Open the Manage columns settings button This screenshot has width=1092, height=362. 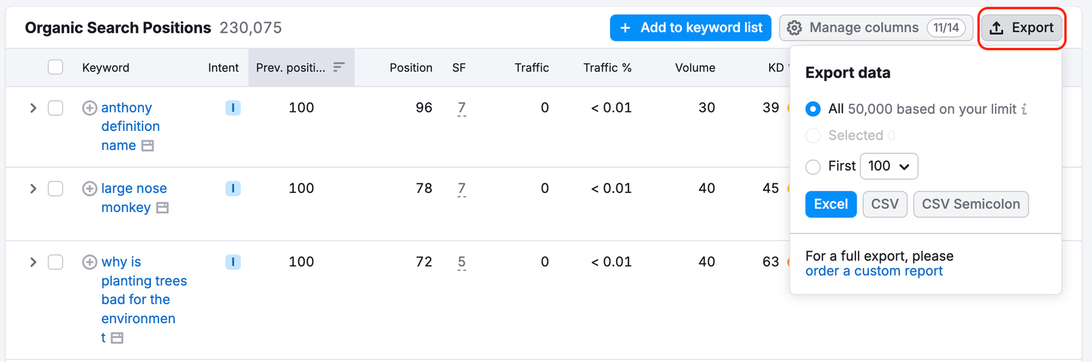pos(876,28)
